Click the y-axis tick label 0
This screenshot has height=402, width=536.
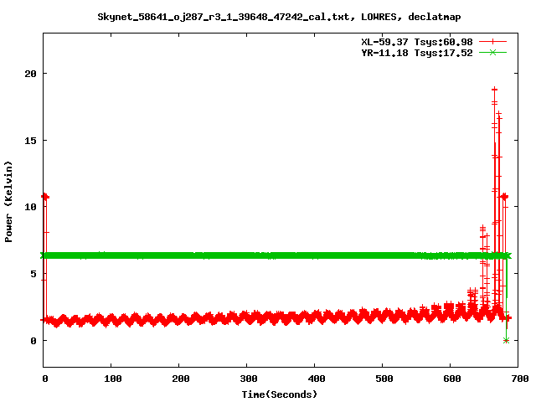pyautogui.click(x=33, y=341)
